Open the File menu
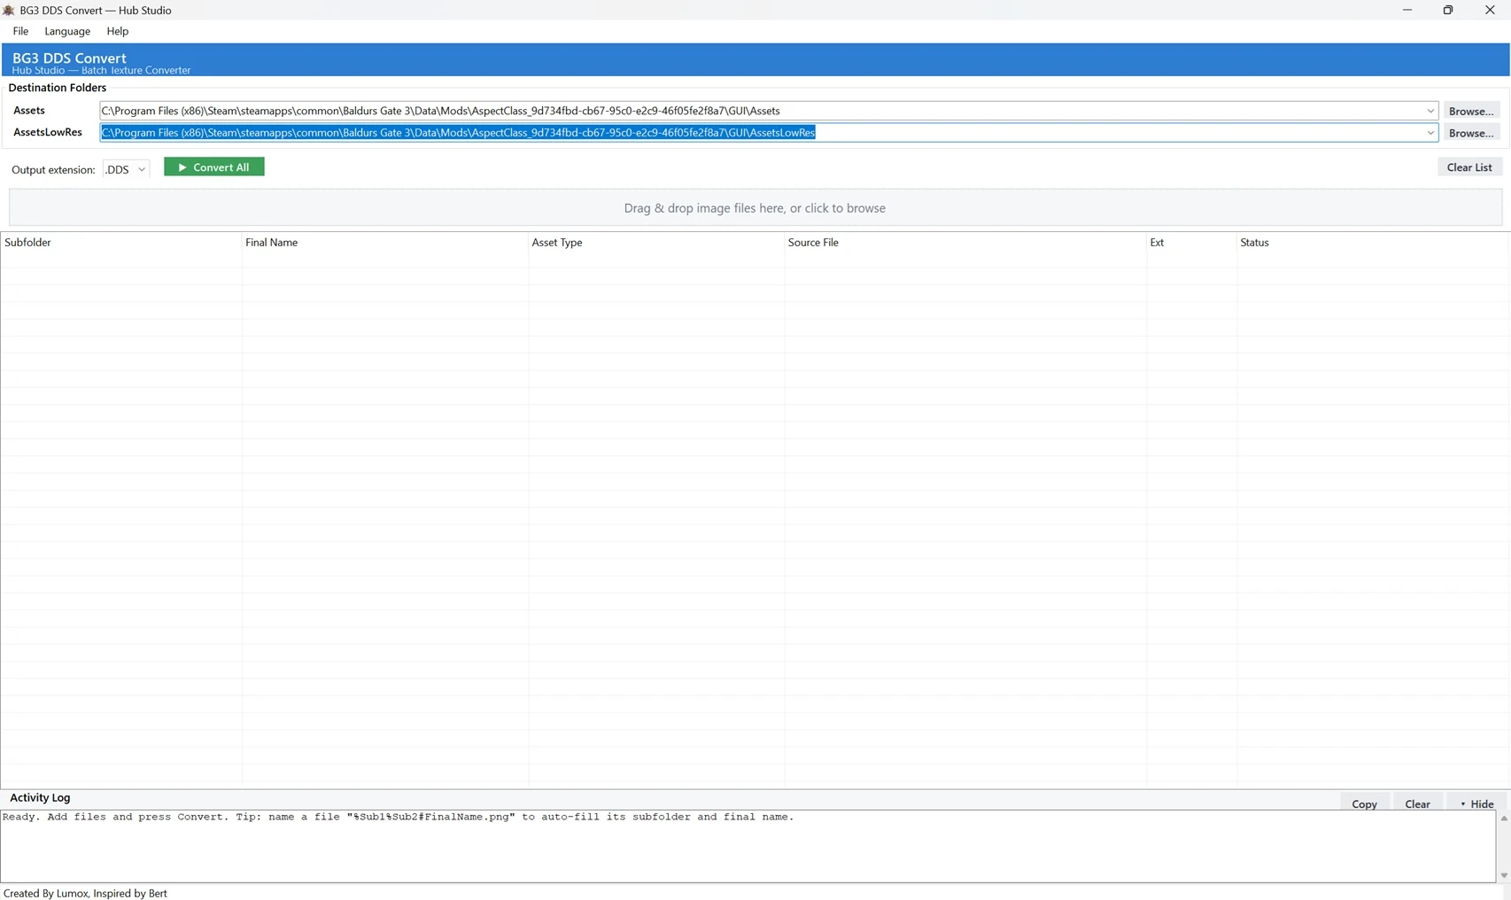 pos(20,31)
